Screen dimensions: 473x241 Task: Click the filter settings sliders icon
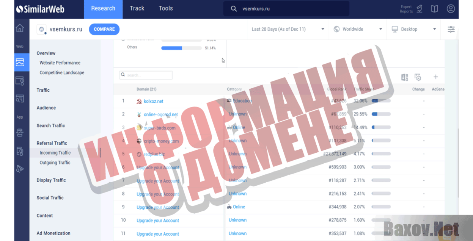pyautogui.click(x=451, y=29)
